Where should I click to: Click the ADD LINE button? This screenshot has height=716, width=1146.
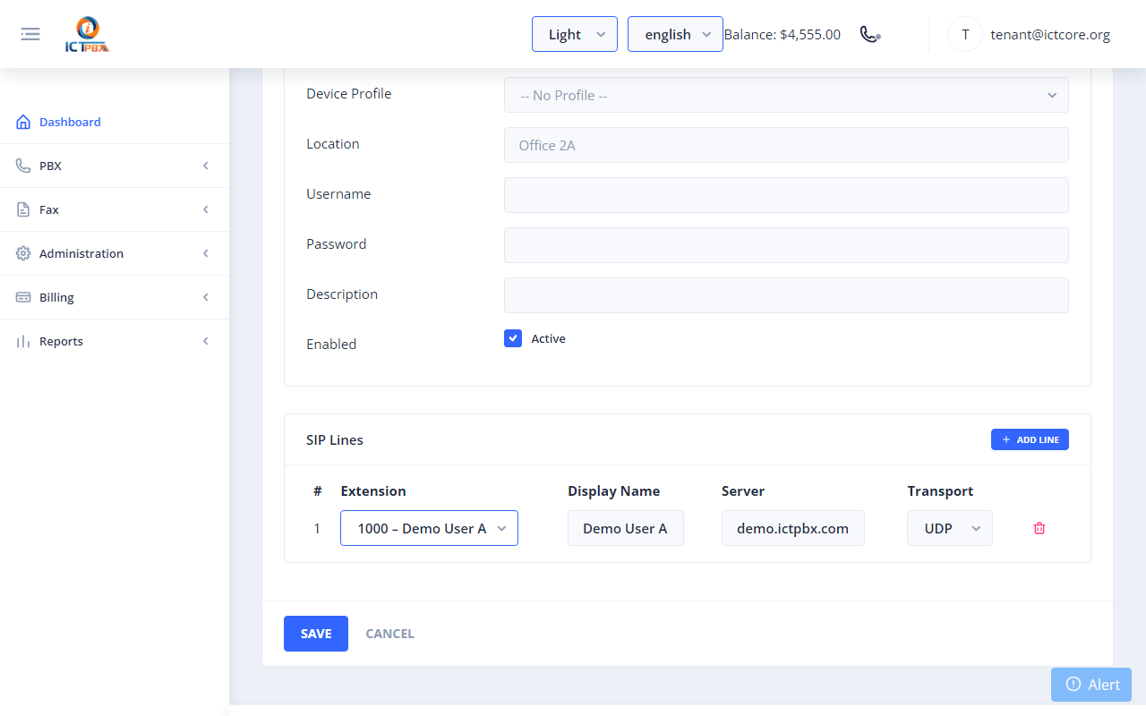(x=1030, y=439)
